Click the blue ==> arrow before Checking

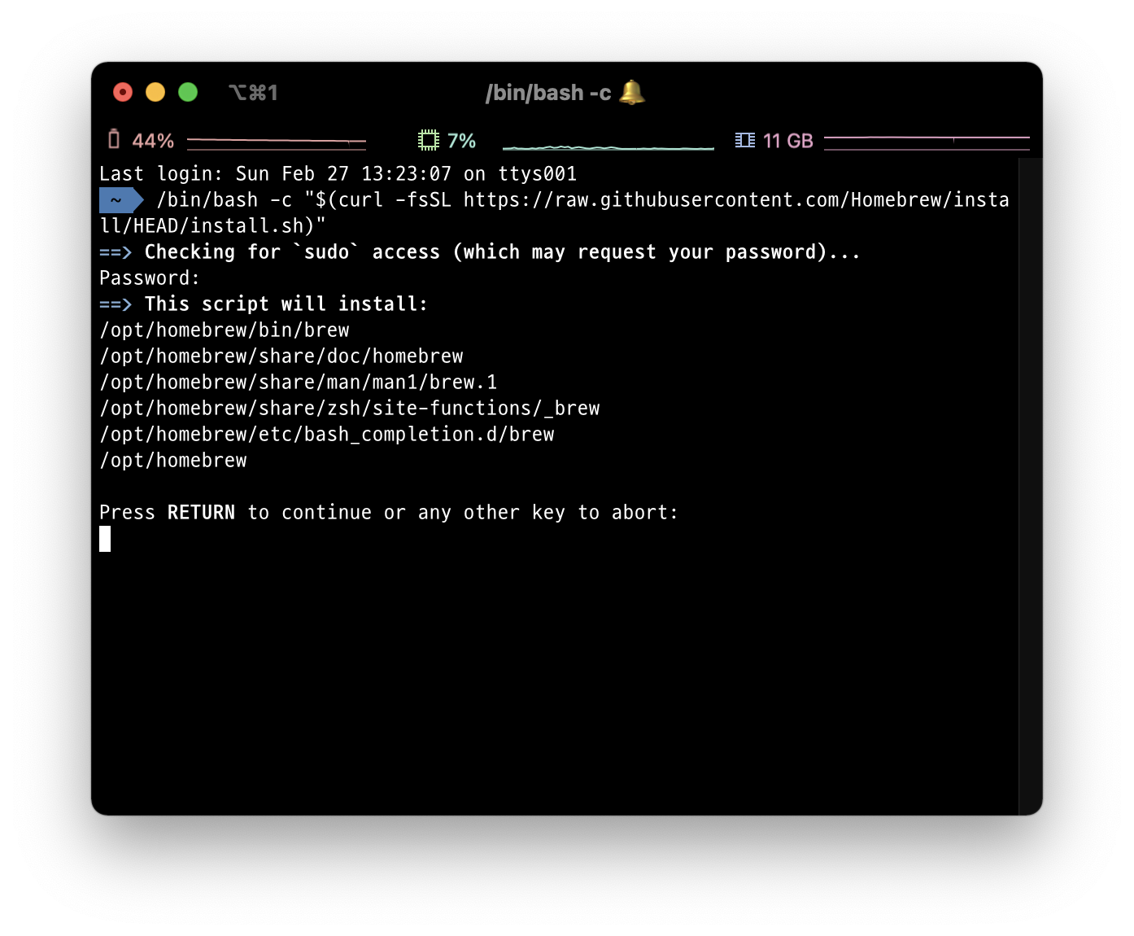(x=116, y=252)
